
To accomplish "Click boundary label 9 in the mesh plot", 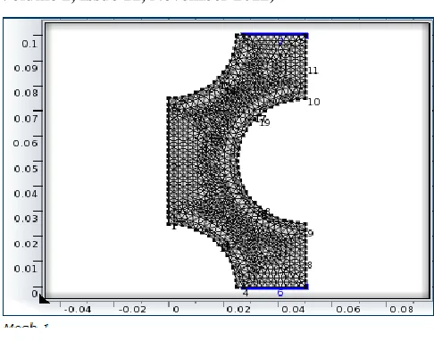I will 310,233.
